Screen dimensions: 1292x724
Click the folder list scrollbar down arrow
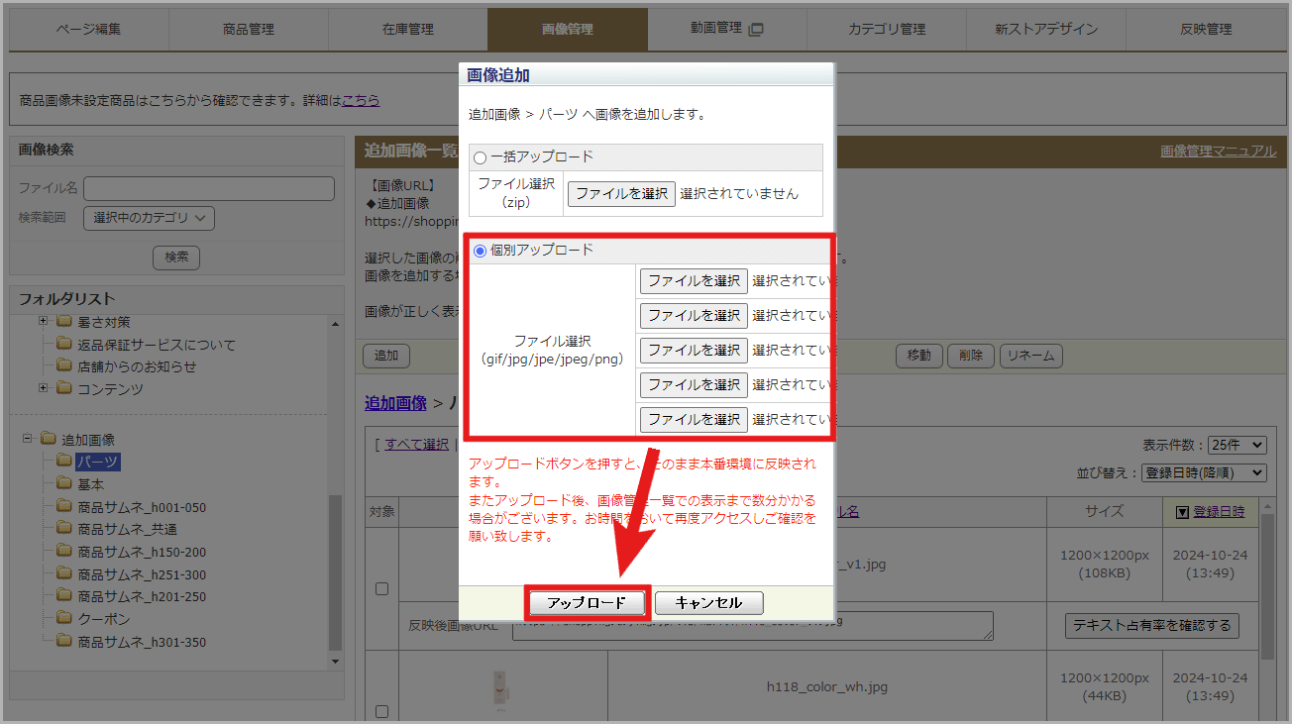click(x=335, y=661)
